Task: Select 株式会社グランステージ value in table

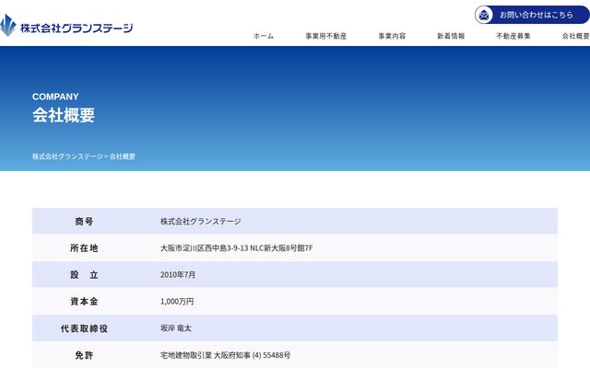Action: coord(201,222)
